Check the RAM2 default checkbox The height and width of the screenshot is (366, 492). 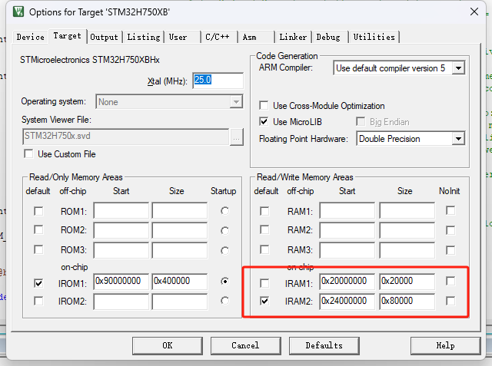click(264, 230)
